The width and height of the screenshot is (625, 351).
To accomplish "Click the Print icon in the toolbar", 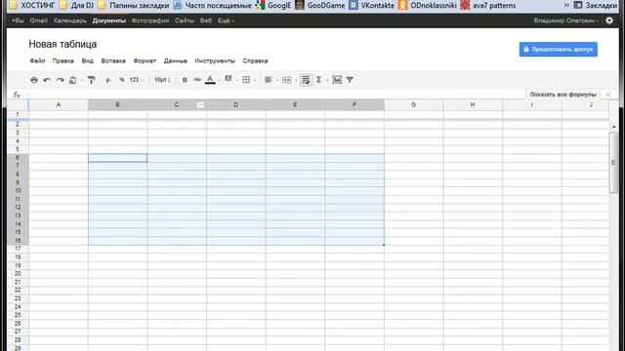I will [34, 80].
